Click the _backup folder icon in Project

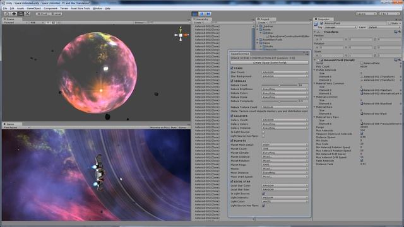pos(261,26)
